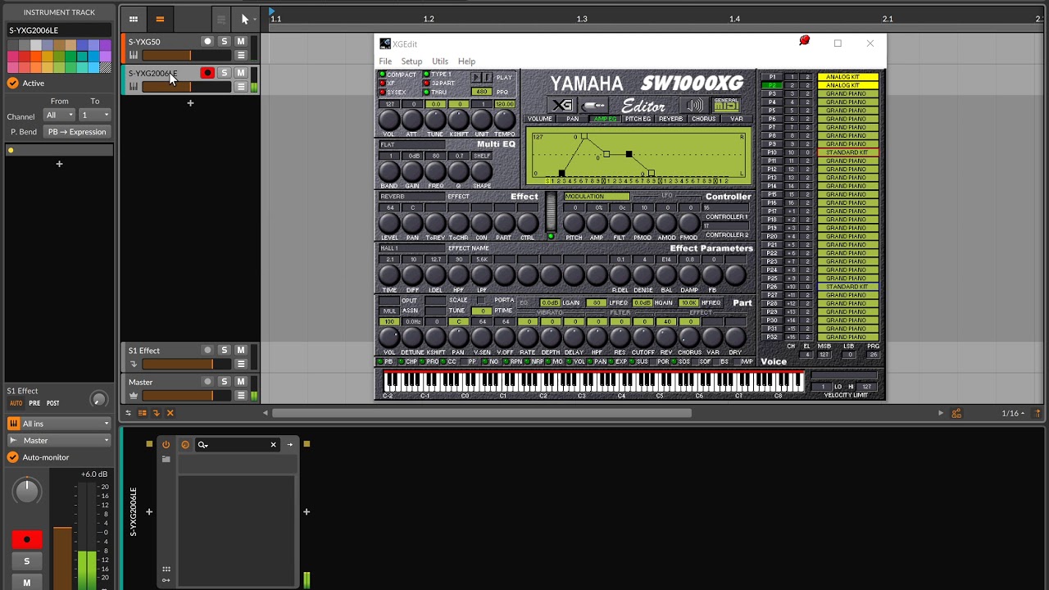Image resolution: width=1049 pixels, height=590 pixels.
Task: Click the orange device preset icon
Action: click(184, 445)
